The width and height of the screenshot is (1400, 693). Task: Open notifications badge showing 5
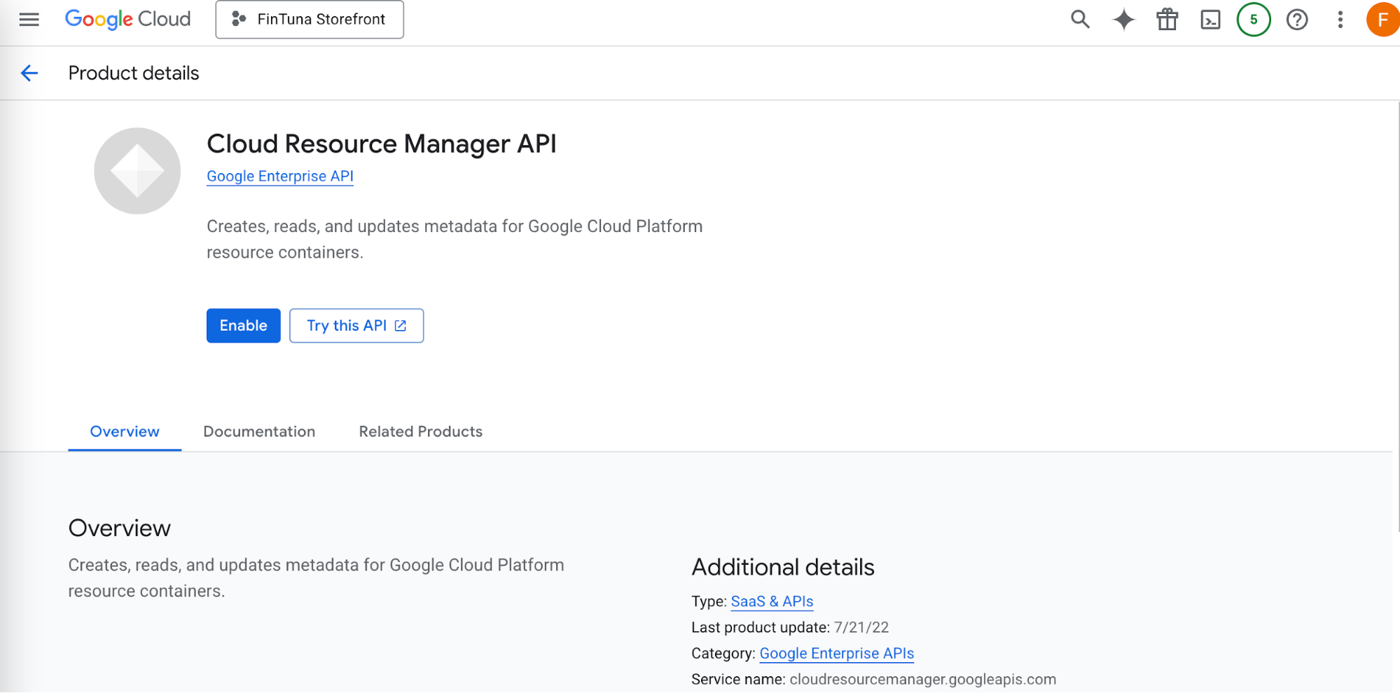(x=1254, y=20)
